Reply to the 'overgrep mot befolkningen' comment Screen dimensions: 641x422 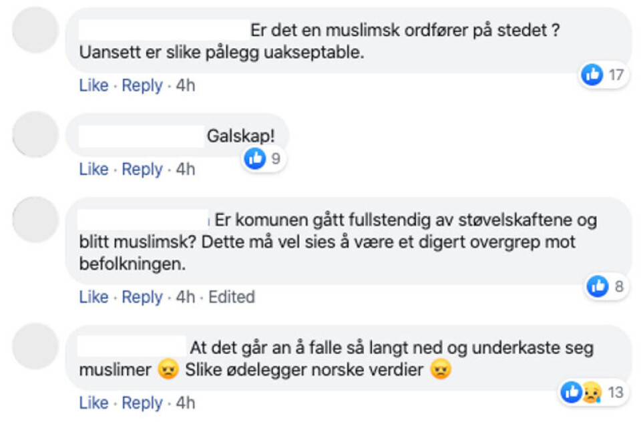[x=142, y=296]
